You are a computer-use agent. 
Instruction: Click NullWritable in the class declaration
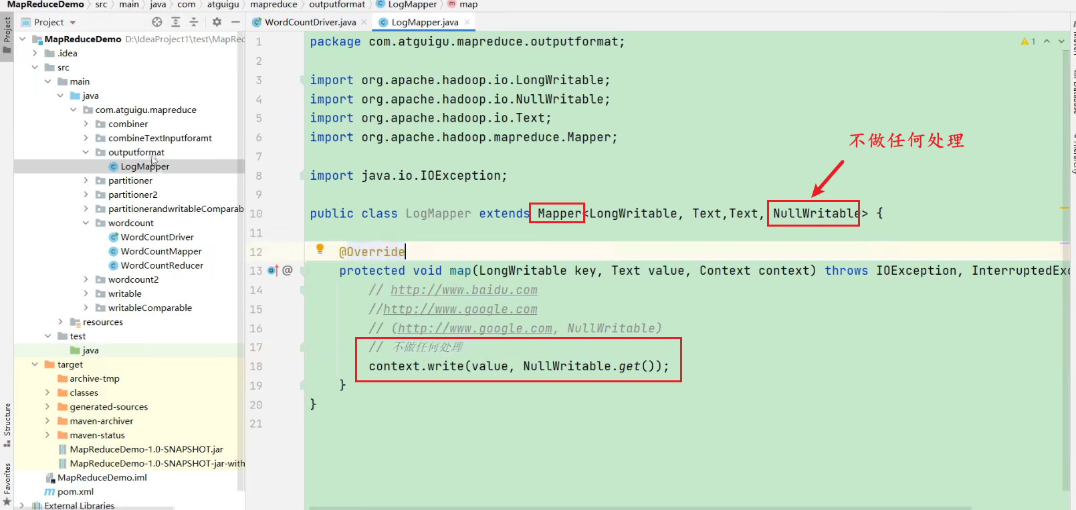pos(817,214)
